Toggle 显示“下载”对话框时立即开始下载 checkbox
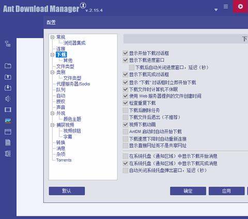This screenshot has width=248, height=219. click(126, 82)
